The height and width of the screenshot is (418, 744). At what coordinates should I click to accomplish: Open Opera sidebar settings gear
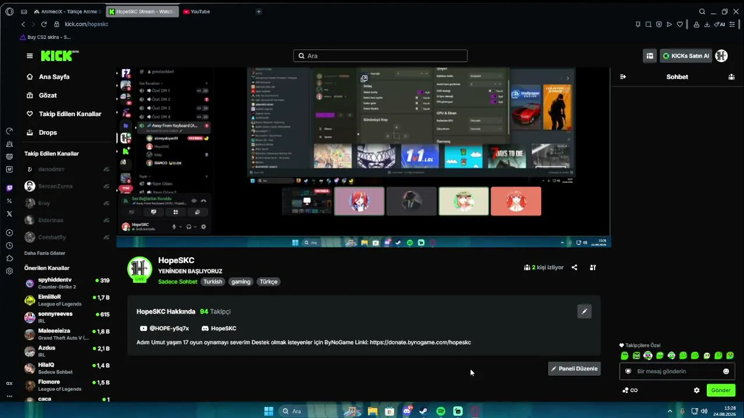point(9,271)
